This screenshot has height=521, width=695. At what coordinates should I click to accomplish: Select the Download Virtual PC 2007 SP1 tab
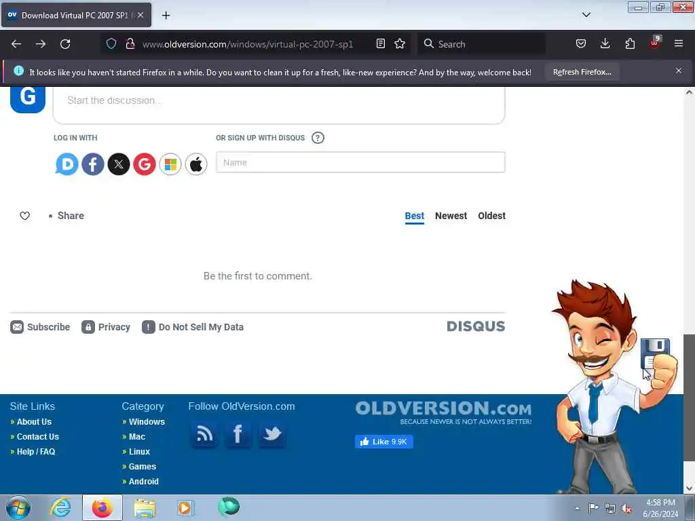(x=76, y=15)
